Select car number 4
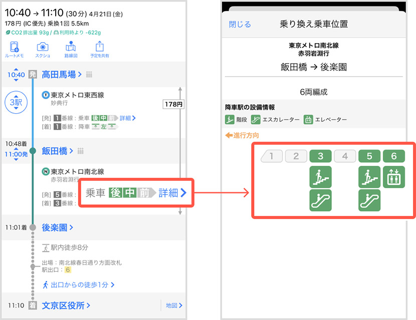 coord(345,156)
